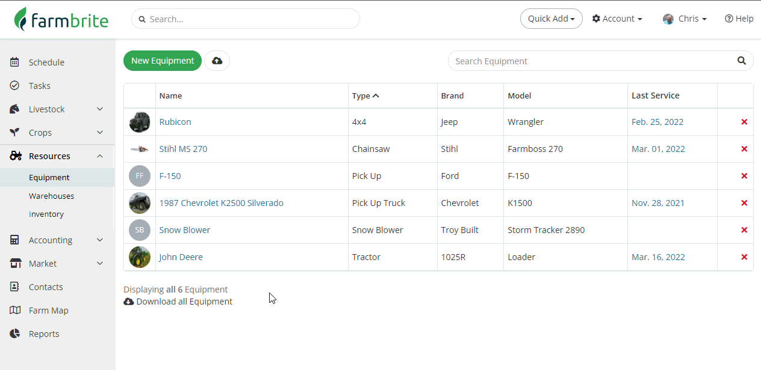Expand the Chris user menu

click(x=685, y=19)
